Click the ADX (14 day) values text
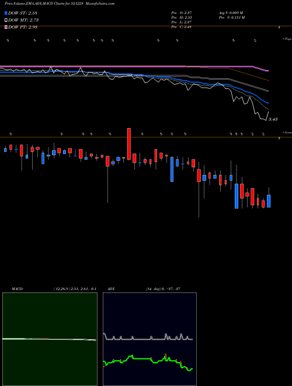The image size is (292, 386). click(x=163, y=289)
